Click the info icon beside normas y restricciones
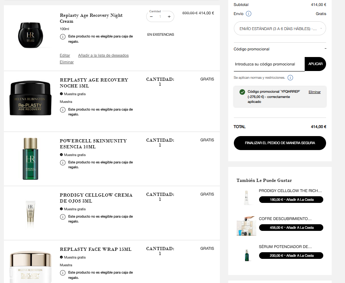Viewport: 345px width, 283px height. point(290,78)
